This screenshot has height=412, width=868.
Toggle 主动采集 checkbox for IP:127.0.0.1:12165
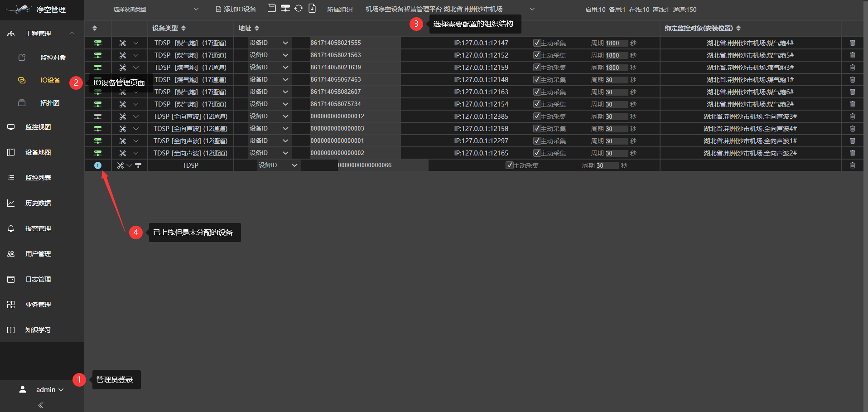pyautogui.click(x=537, y=153)
